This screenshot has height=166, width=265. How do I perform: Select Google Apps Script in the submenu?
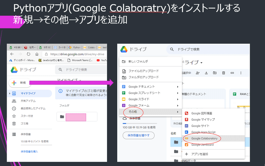(x=213, y=132)
